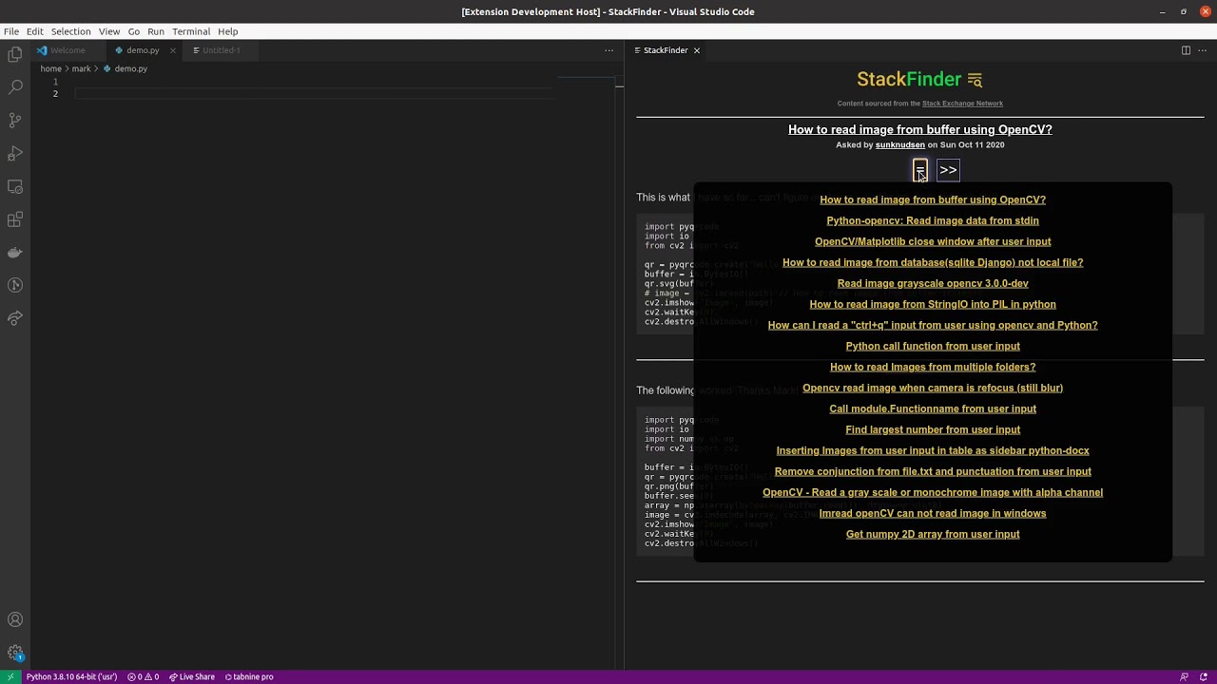The image size is (1217, 684).
Task: Open the Terminal menu
Action: point(191,31)
